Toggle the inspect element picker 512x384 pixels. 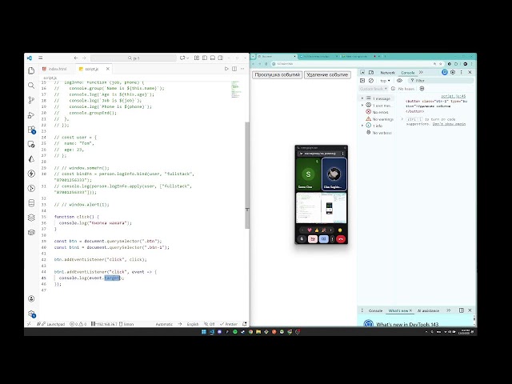362,72
